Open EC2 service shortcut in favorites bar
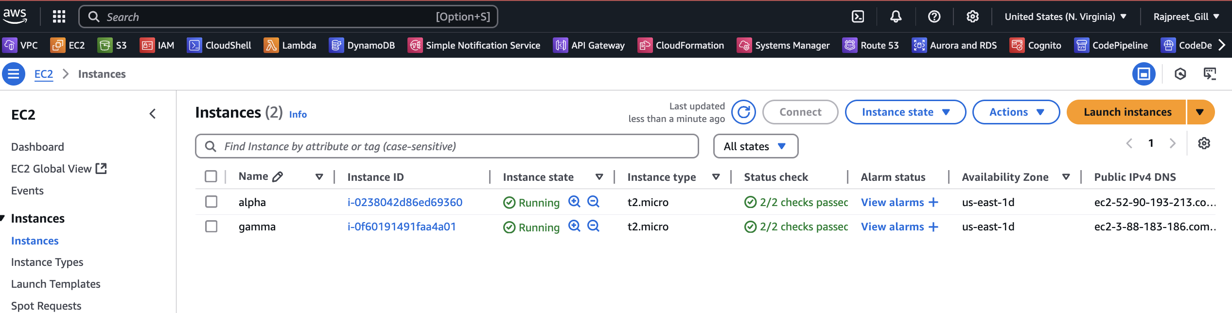Screen dimensions: 1232x313 (68, 45)
